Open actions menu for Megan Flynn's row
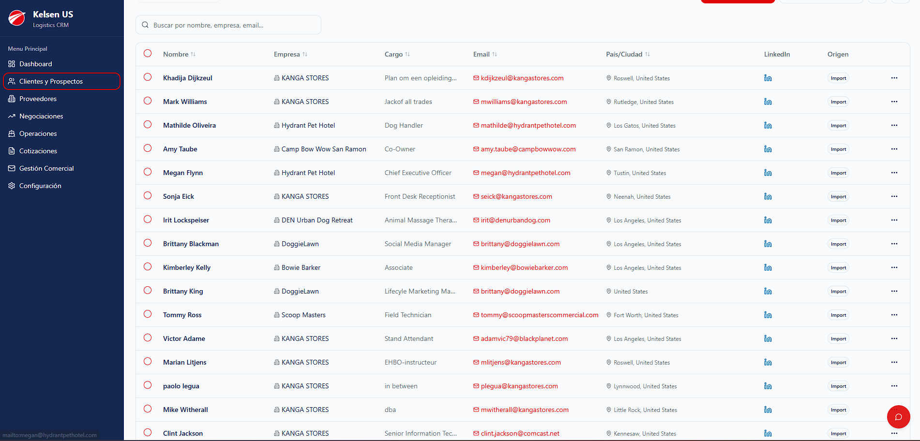Viewport: 920px width, 441px height. pyautogui.click(x=894, y=173)
